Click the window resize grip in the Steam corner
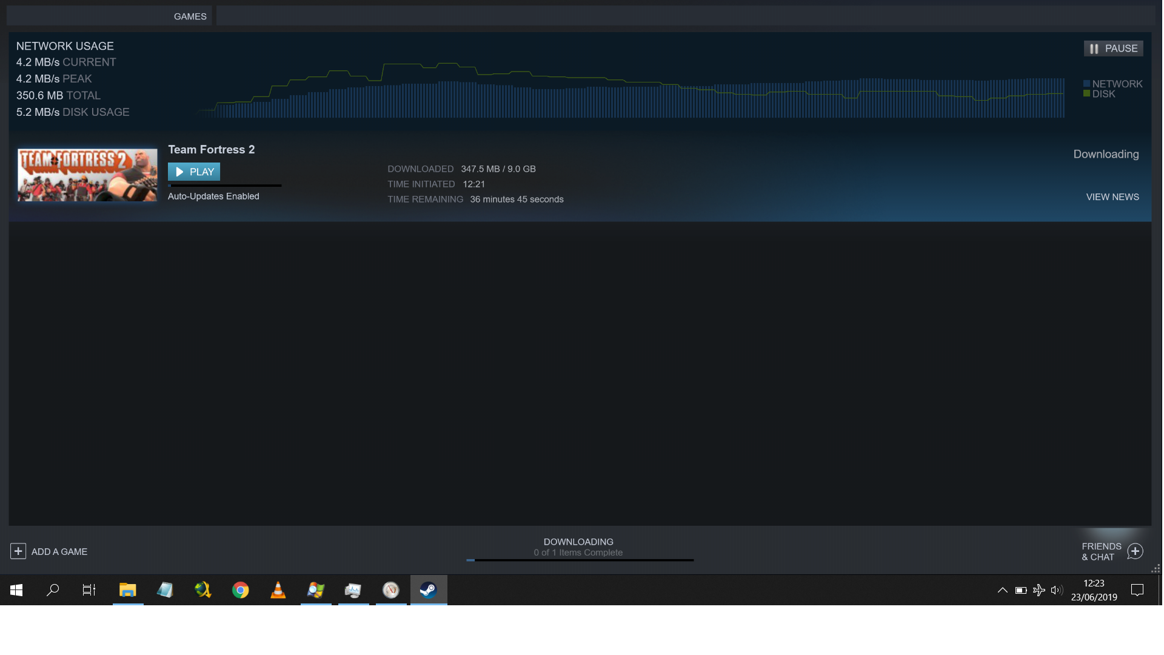The width and height of the screenshot is (1164, 655). click(x=1156, y=569)
